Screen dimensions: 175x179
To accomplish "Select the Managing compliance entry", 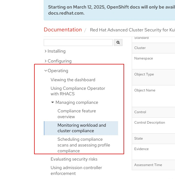I will tap(77, 102).
